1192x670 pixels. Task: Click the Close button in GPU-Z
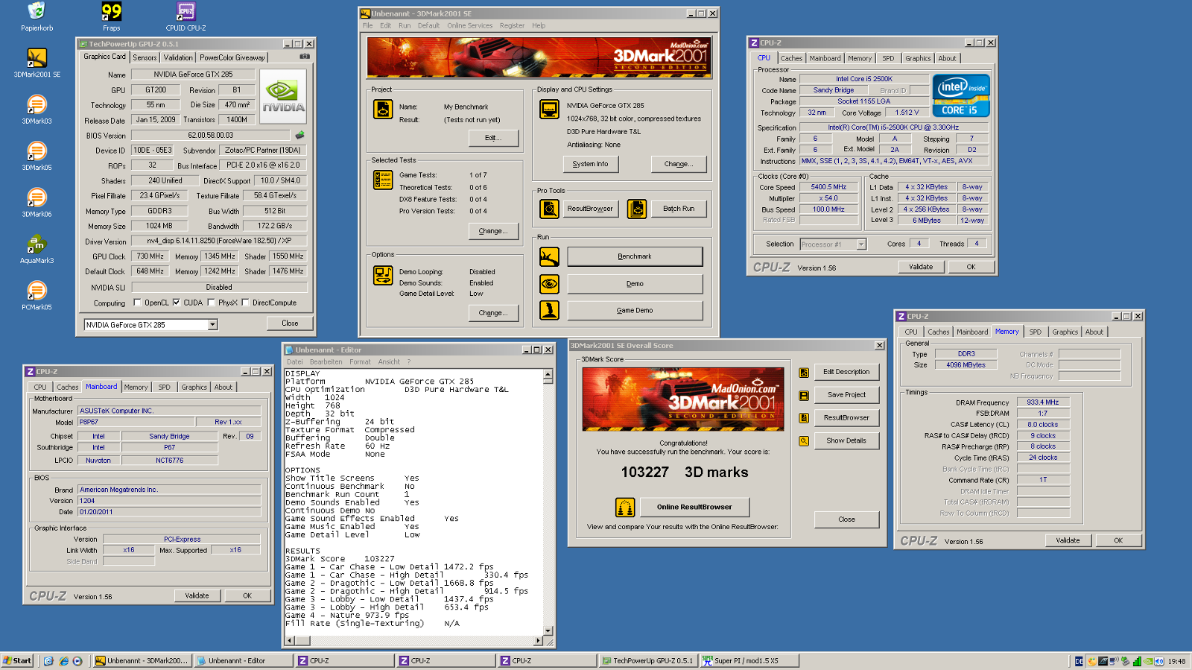click(290, 323)
